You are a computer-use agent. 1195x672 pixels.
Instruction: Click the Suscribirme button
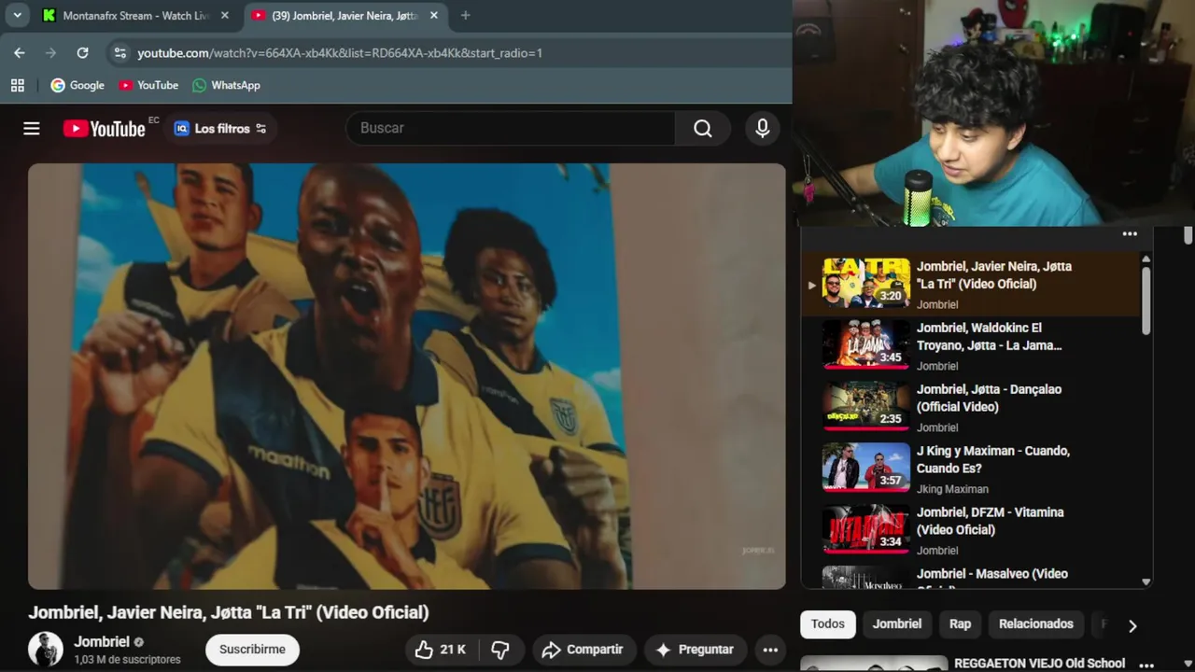pos(252,650)
